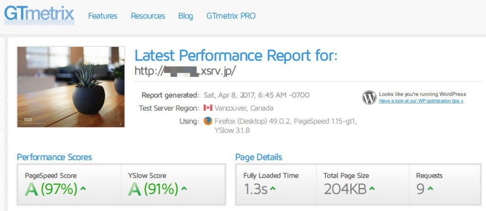Click the Requests label

click(x=429, y=176)
